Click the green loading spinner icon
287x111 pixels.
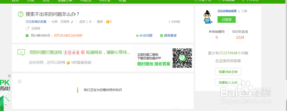click(77, 90)
